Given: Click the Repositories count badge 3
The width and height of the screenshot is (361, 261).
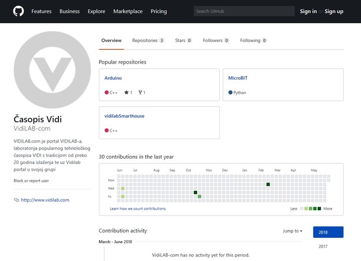Looking at the screenshot, I should coord(161,40).
